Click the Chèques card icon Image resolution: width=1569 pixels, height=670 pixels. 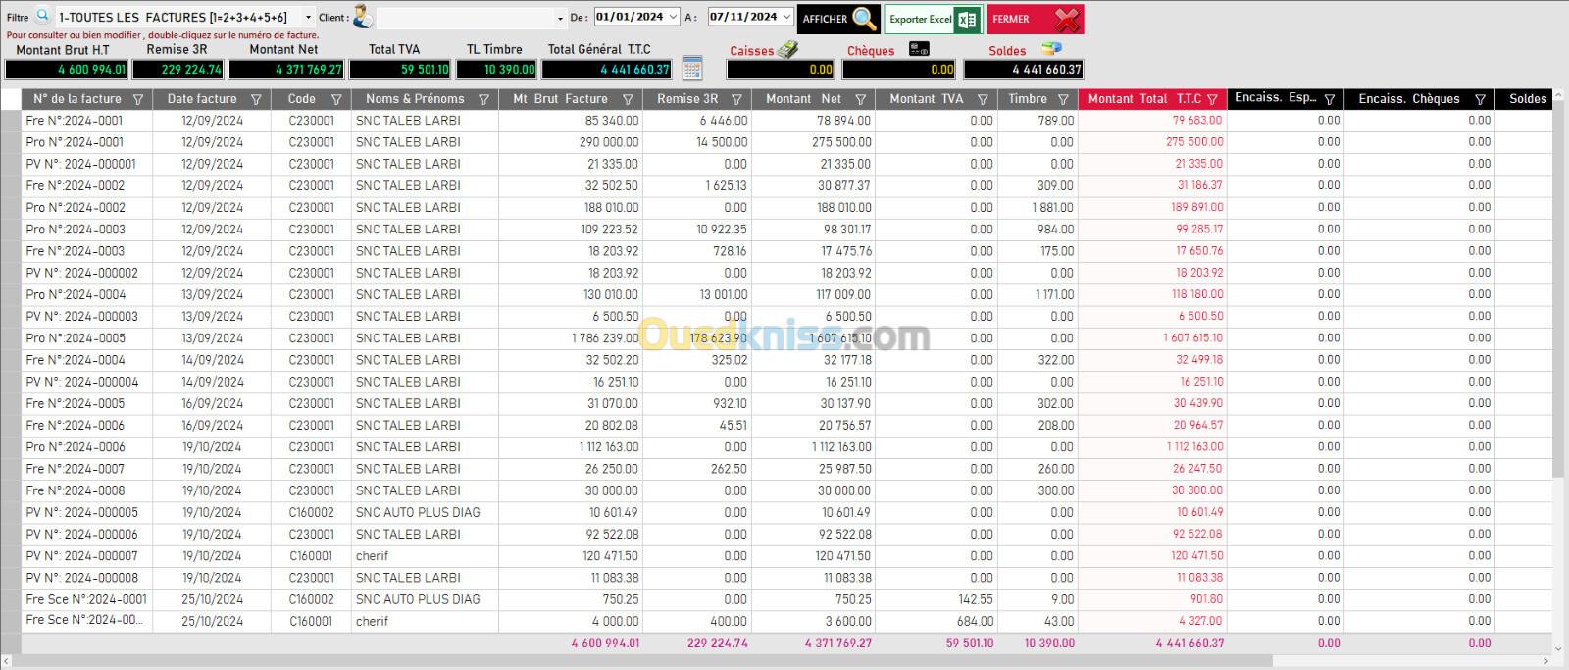point(919,49)
